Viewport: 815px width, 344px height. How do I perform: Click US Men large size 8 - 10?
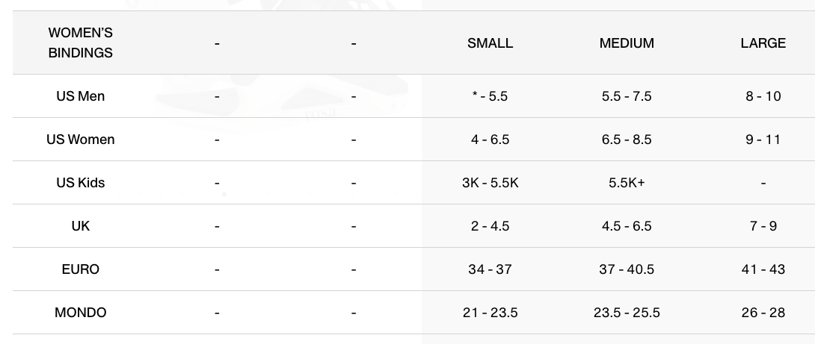tap(763, 96)
